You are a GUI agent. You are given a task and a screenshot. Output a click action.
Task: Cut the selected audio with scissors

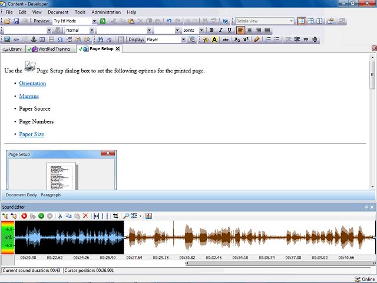(x=60, y=216)
